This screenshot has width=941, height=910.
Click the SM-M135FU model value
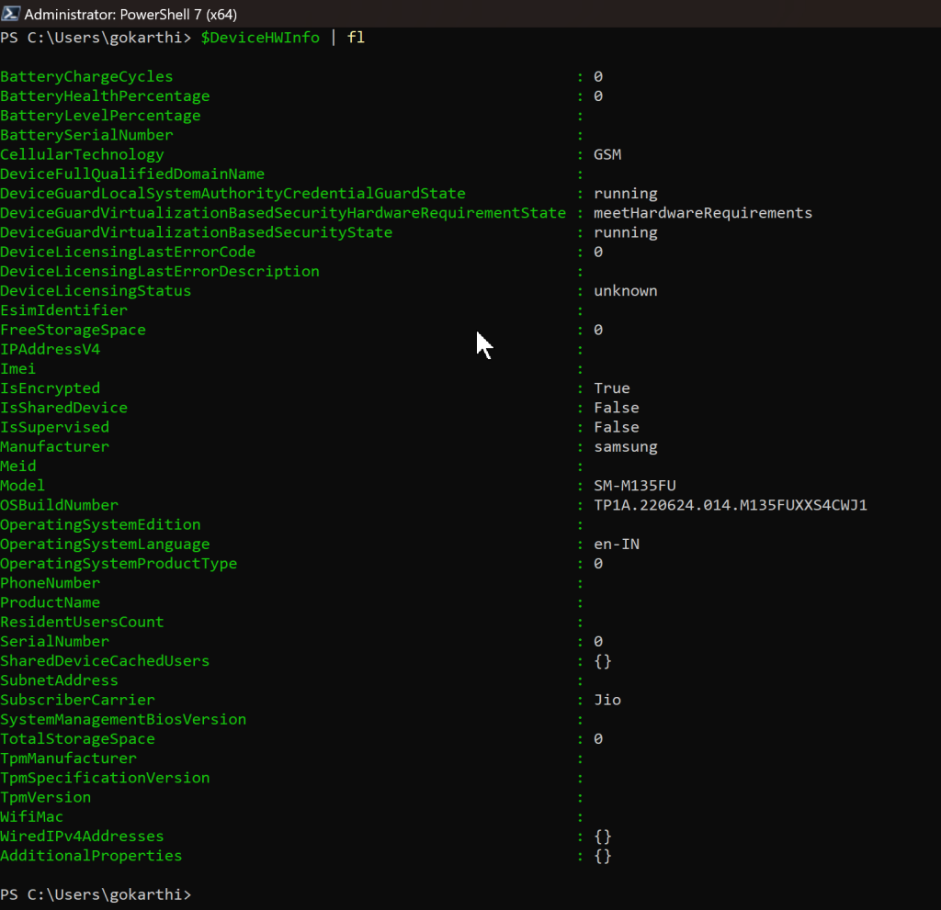click(x=635, y=486)
